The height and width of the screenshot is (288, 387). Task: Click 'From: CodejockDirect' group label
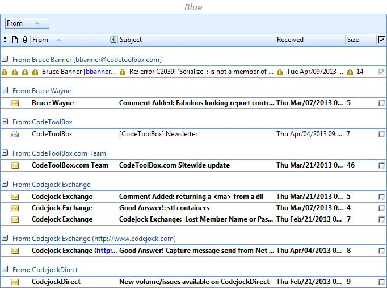click(x=45, y=270)
